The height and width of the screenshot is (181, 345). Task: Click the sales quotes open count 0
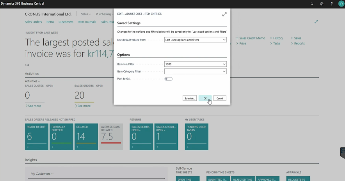pyautogui.click(x=27, y=95)
